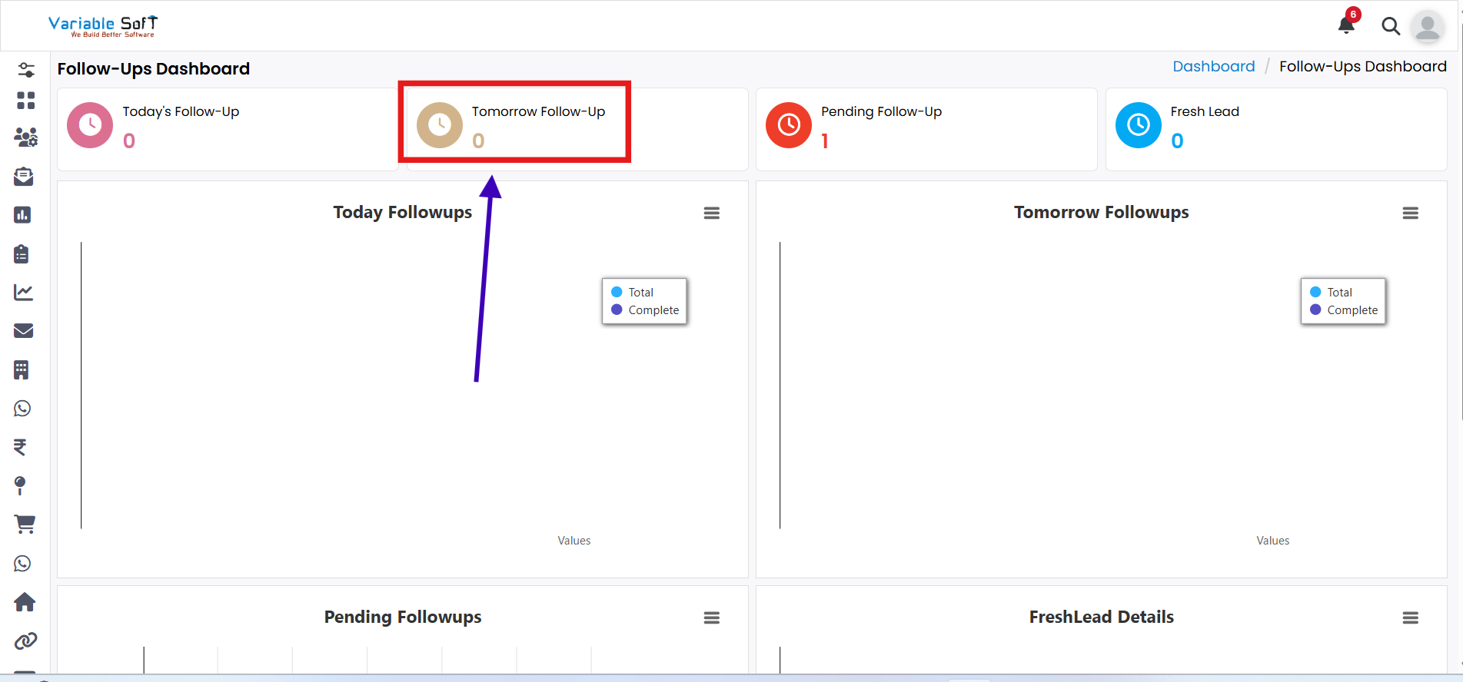Open the Fresh Lead card
Screen dimensions: 1463x682
coord(1275,129)
